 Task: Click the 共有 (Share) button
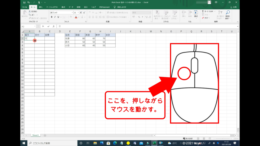pos(233,7)
